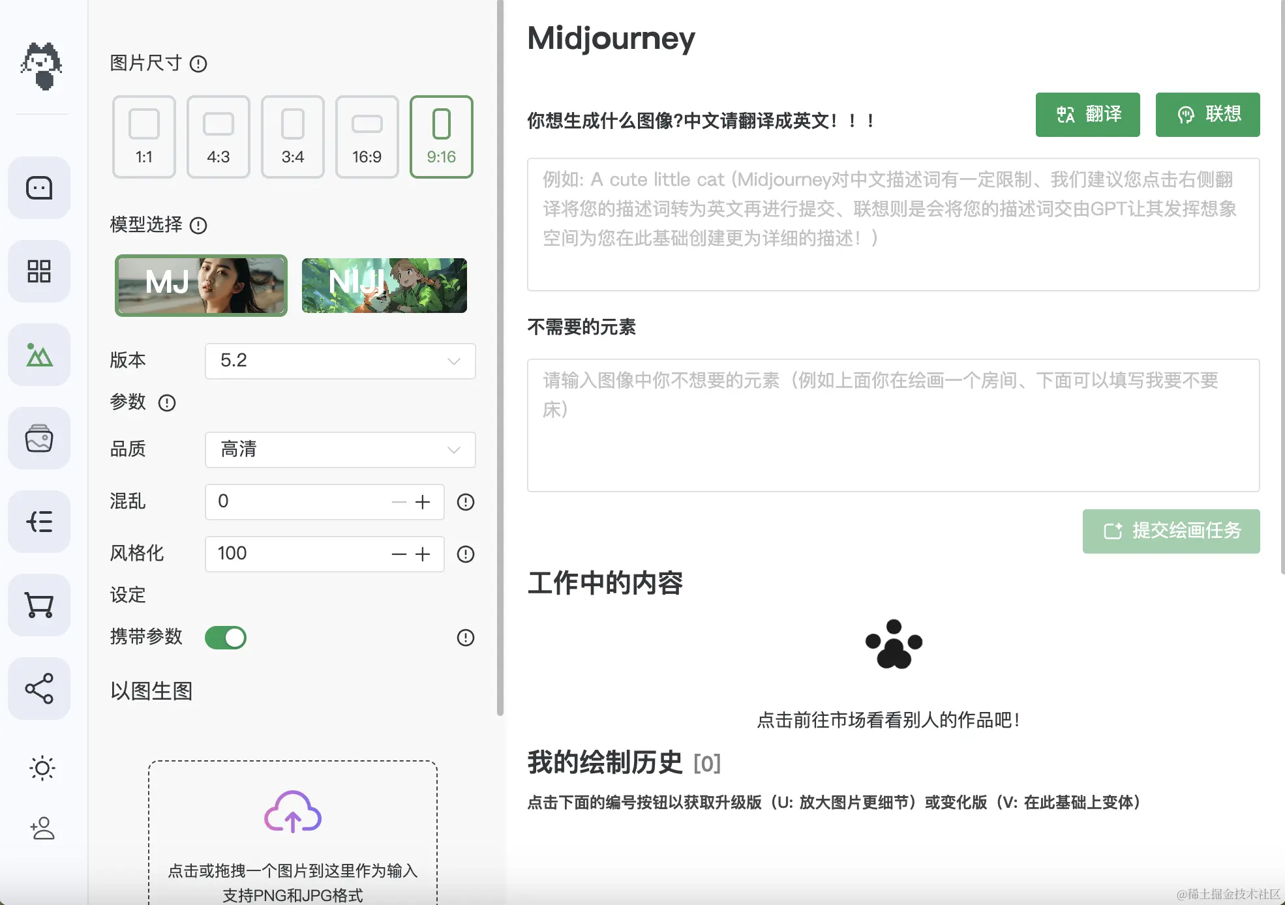Focus the image prompt description textarea
Viewport: 1285px width, 905px height.
894,224
